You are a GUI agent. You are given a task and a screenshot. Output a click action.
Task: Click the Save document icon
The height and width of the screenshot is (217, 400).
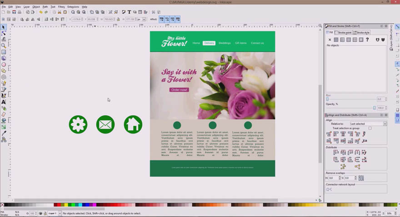[x=14, y=12]
